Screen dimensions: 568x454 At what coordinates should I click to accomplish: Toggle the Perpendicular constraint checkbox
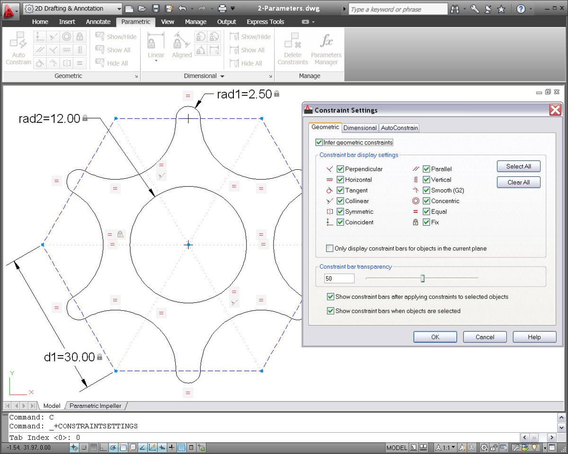click(340, 169)
